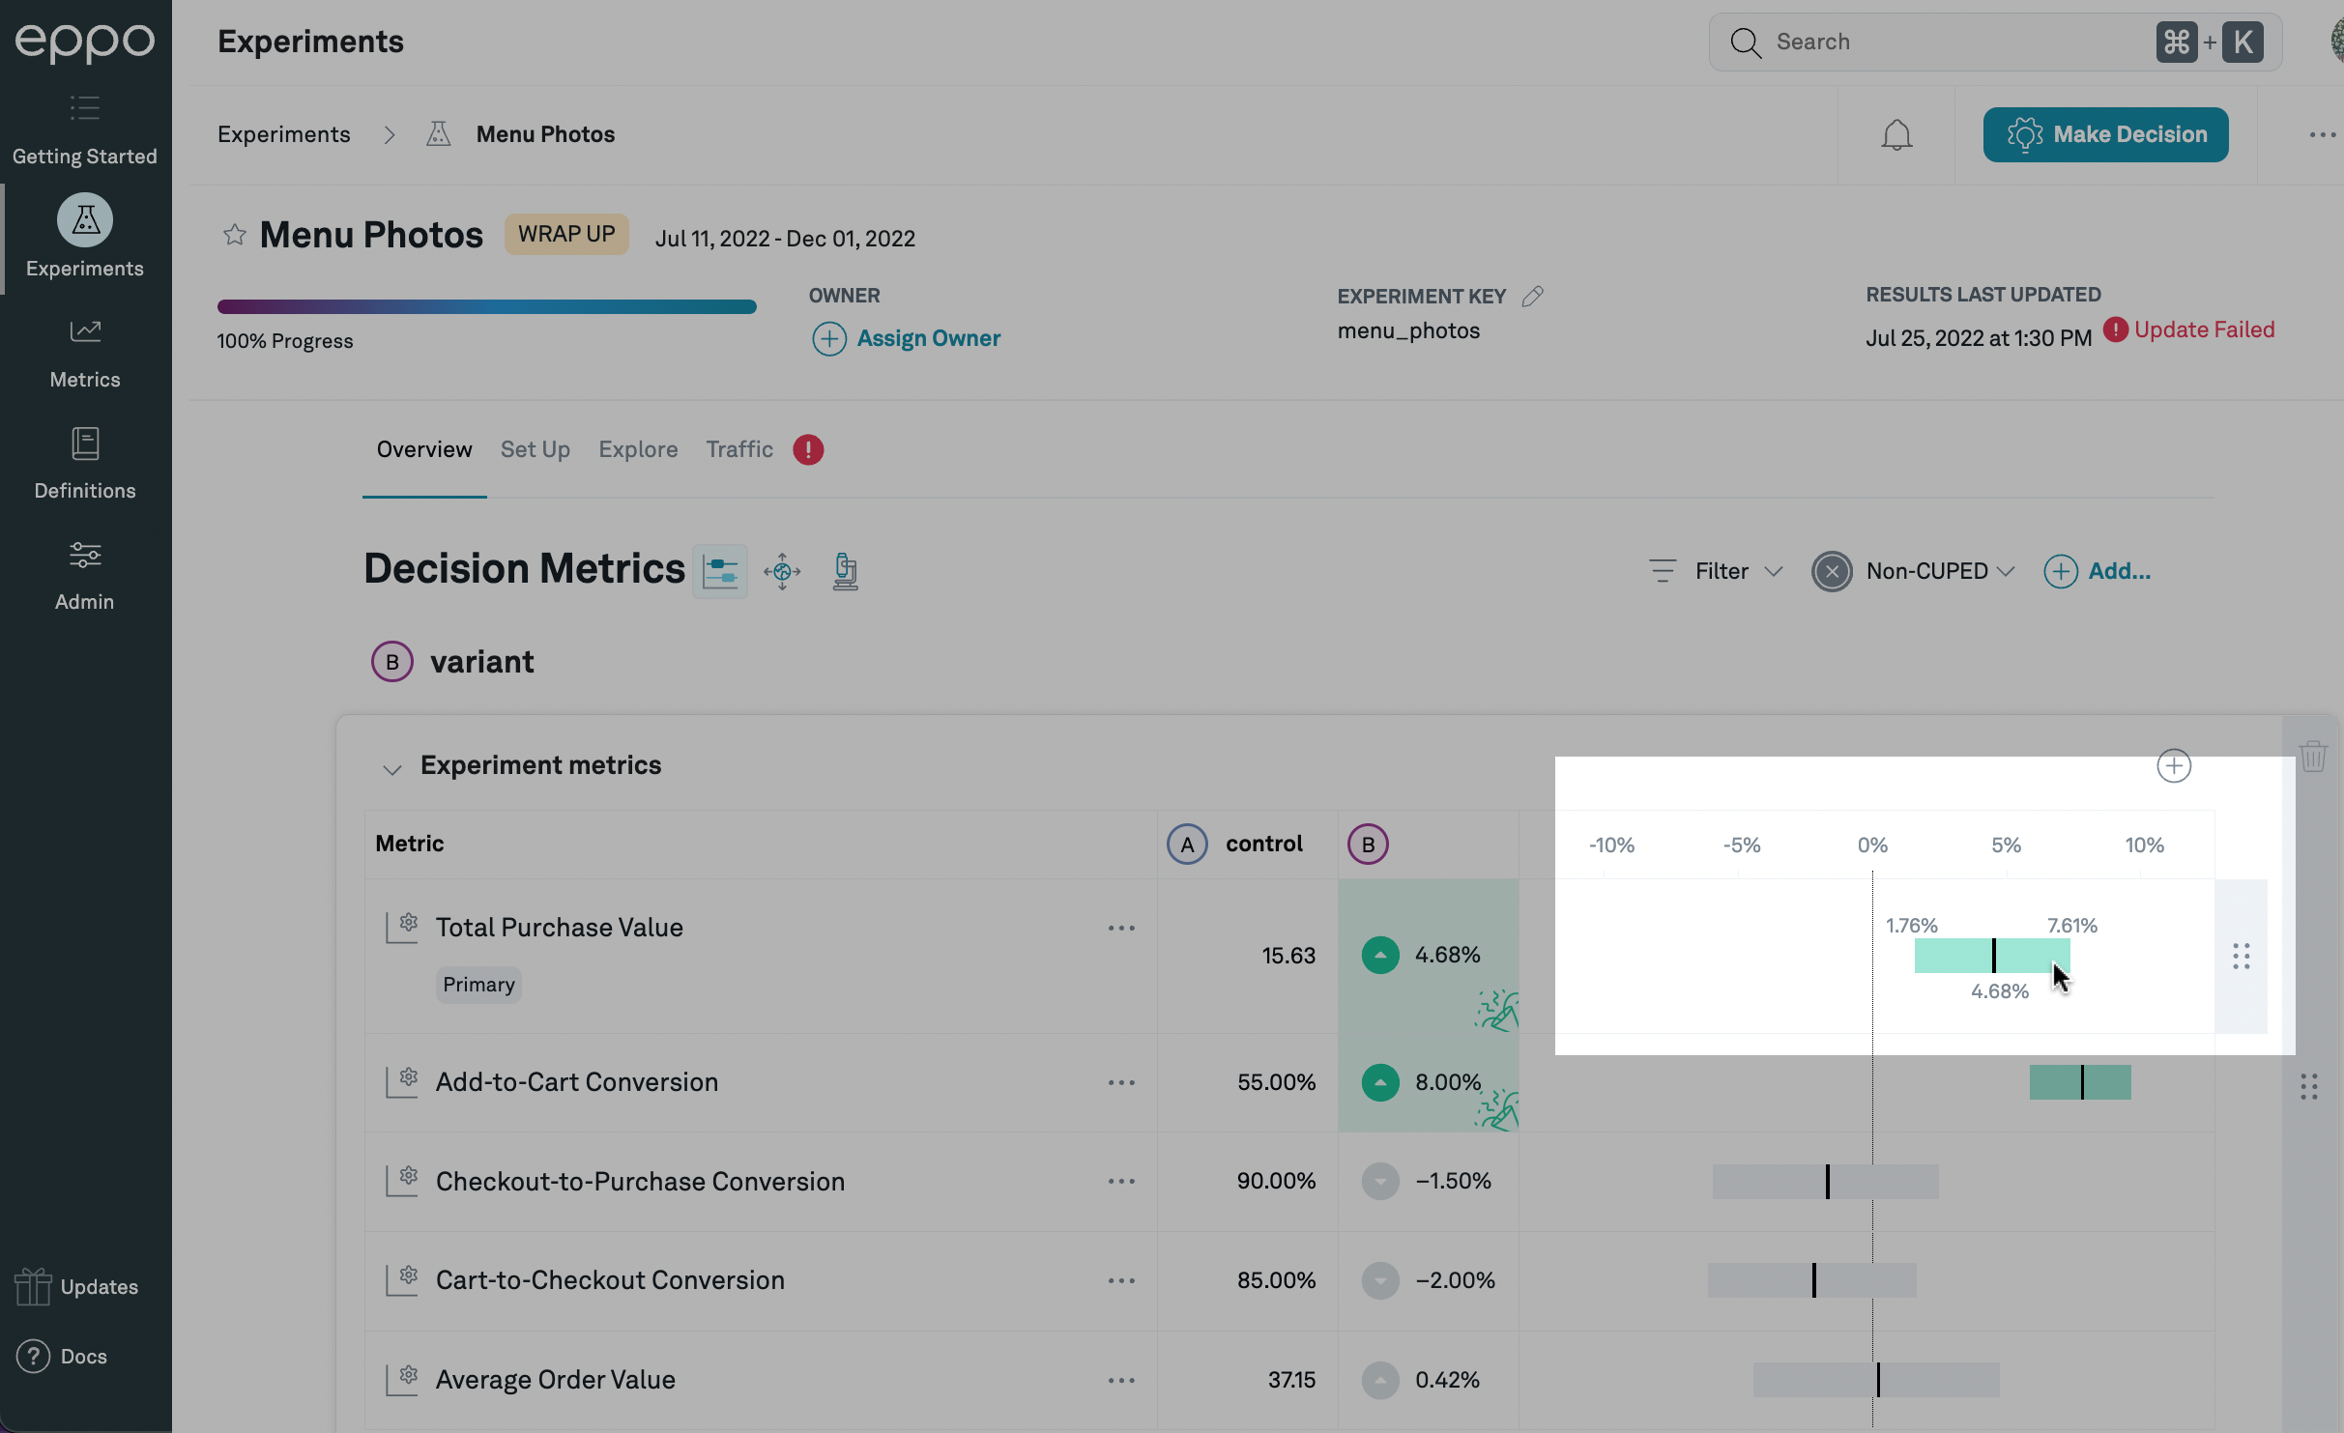Click the plus circle above chart

pyautogui.click(x=2174, y=766)
